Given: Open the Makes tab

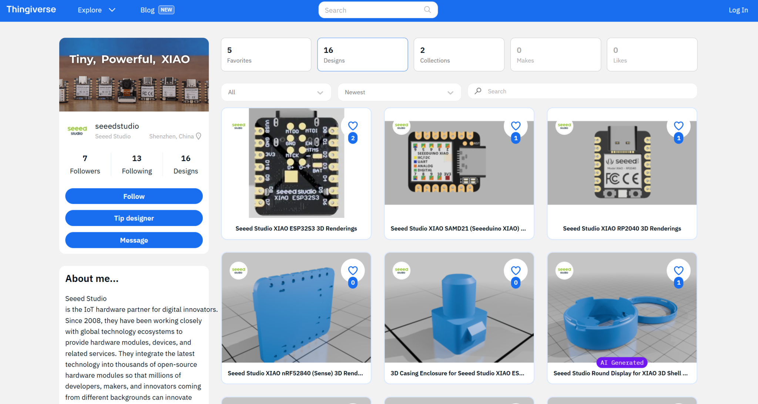Looking at the screenshot, I should [x=555, y=54].
